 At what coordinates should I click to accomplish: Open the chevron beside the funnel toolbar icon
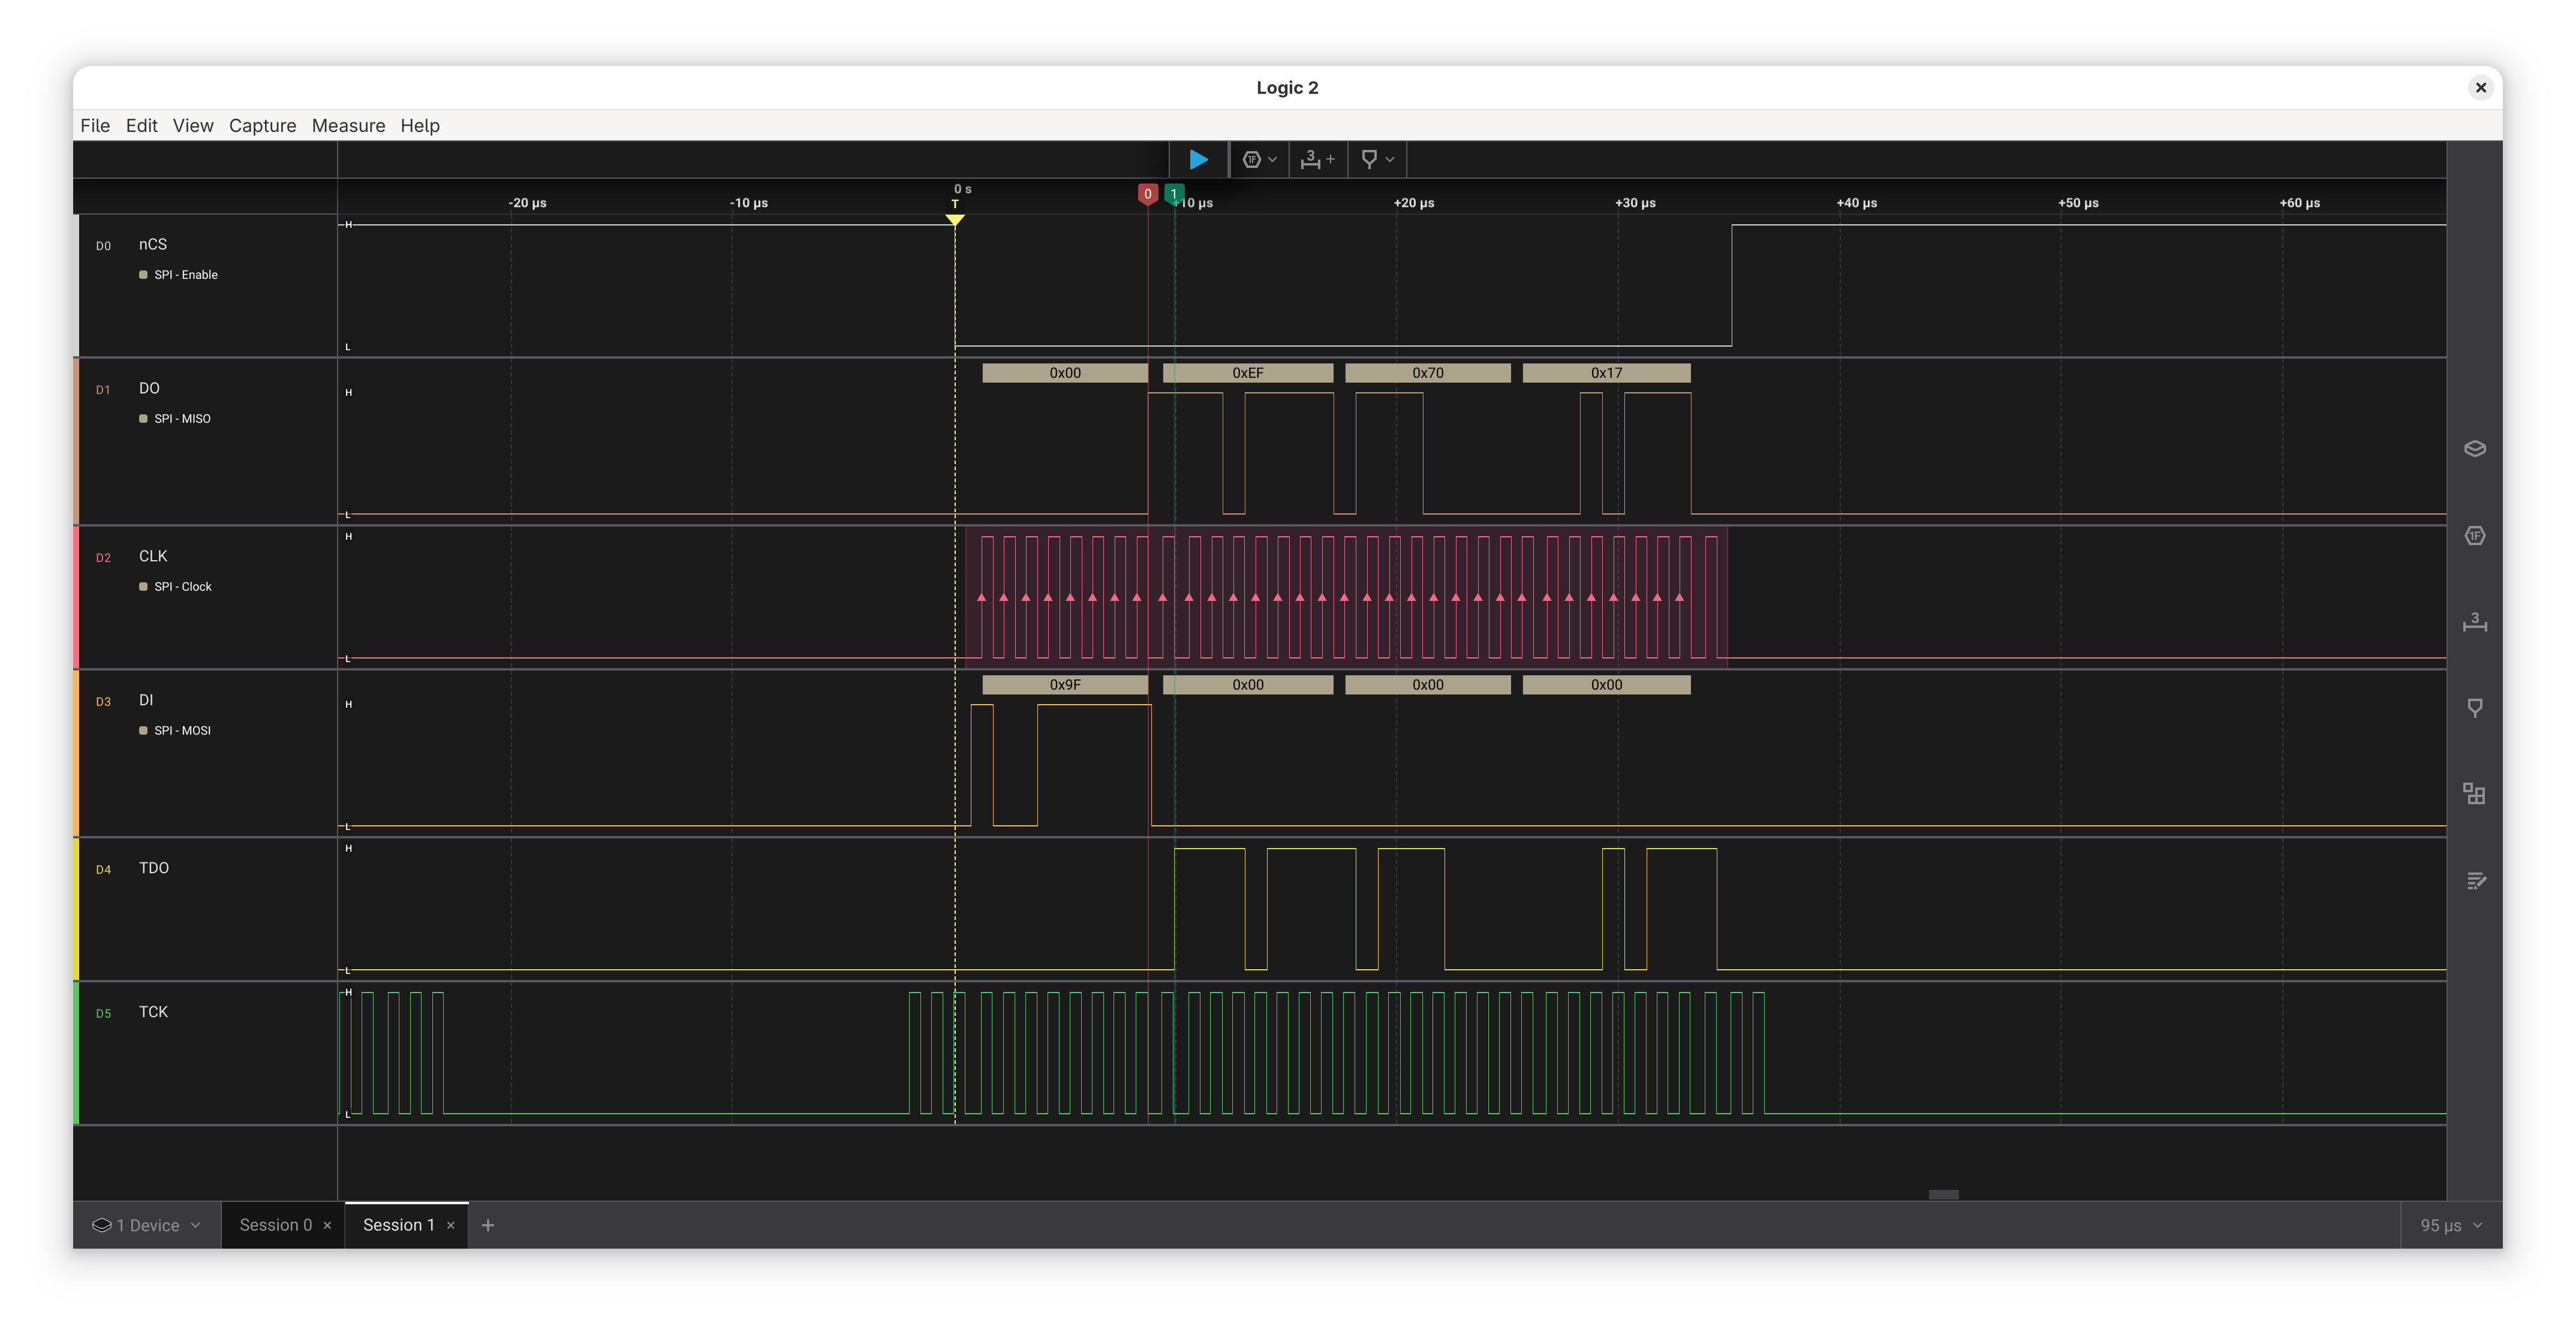coord(1389,159)
